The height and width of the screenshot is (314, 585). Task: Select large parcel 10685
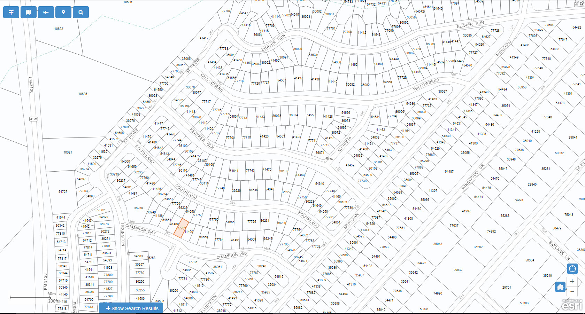pyautogui.click(x=83, y=94)
